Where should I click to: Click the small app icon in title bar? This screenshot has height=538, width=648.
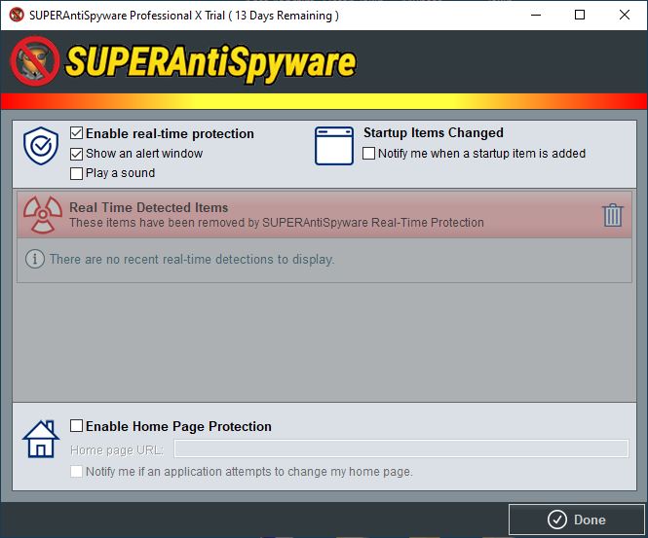pos(17,15)
